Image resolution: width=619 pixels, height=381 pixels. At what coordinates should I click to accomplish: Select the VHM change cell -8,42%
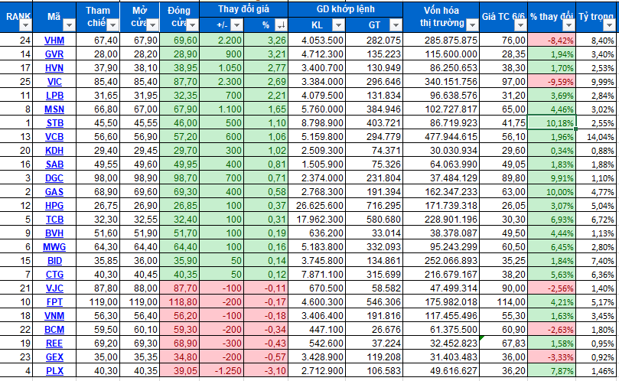(x=552, y=41)
